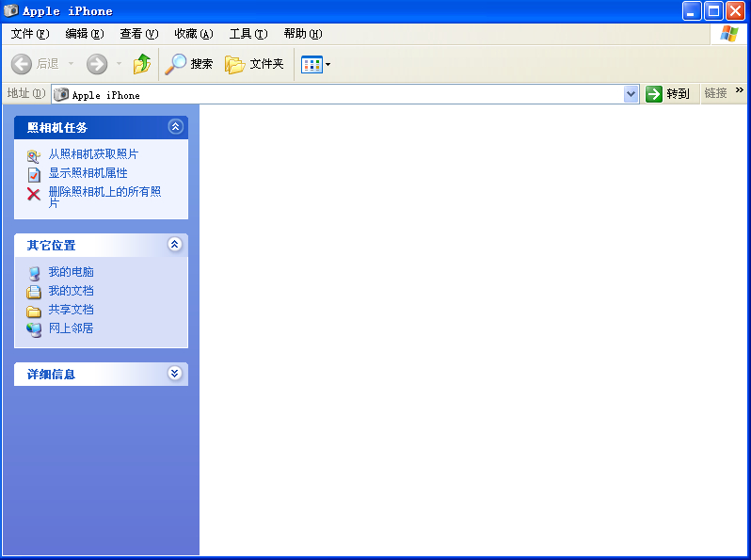Open 网上邻居 link
Screen dimensions: 751x560
pyautogui.click(x=71, y=328)
